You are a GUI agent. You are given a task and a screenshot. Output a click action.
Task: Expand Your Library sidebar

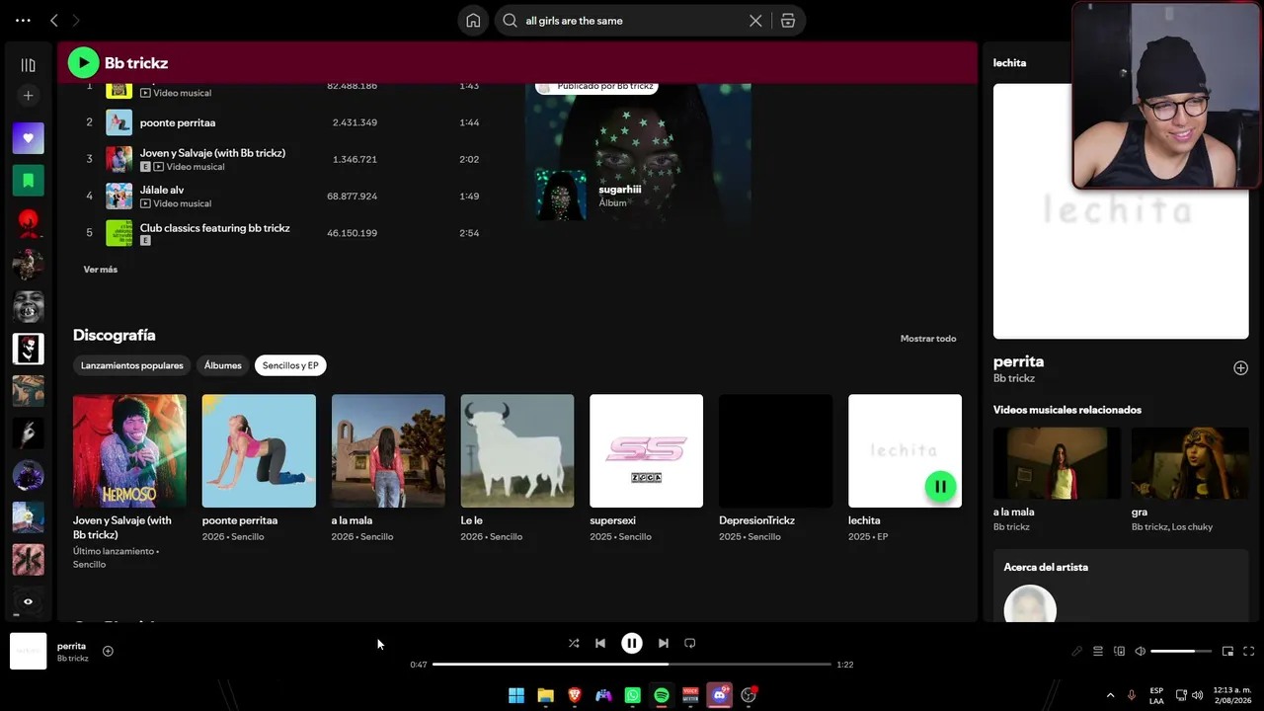point(28,65)
